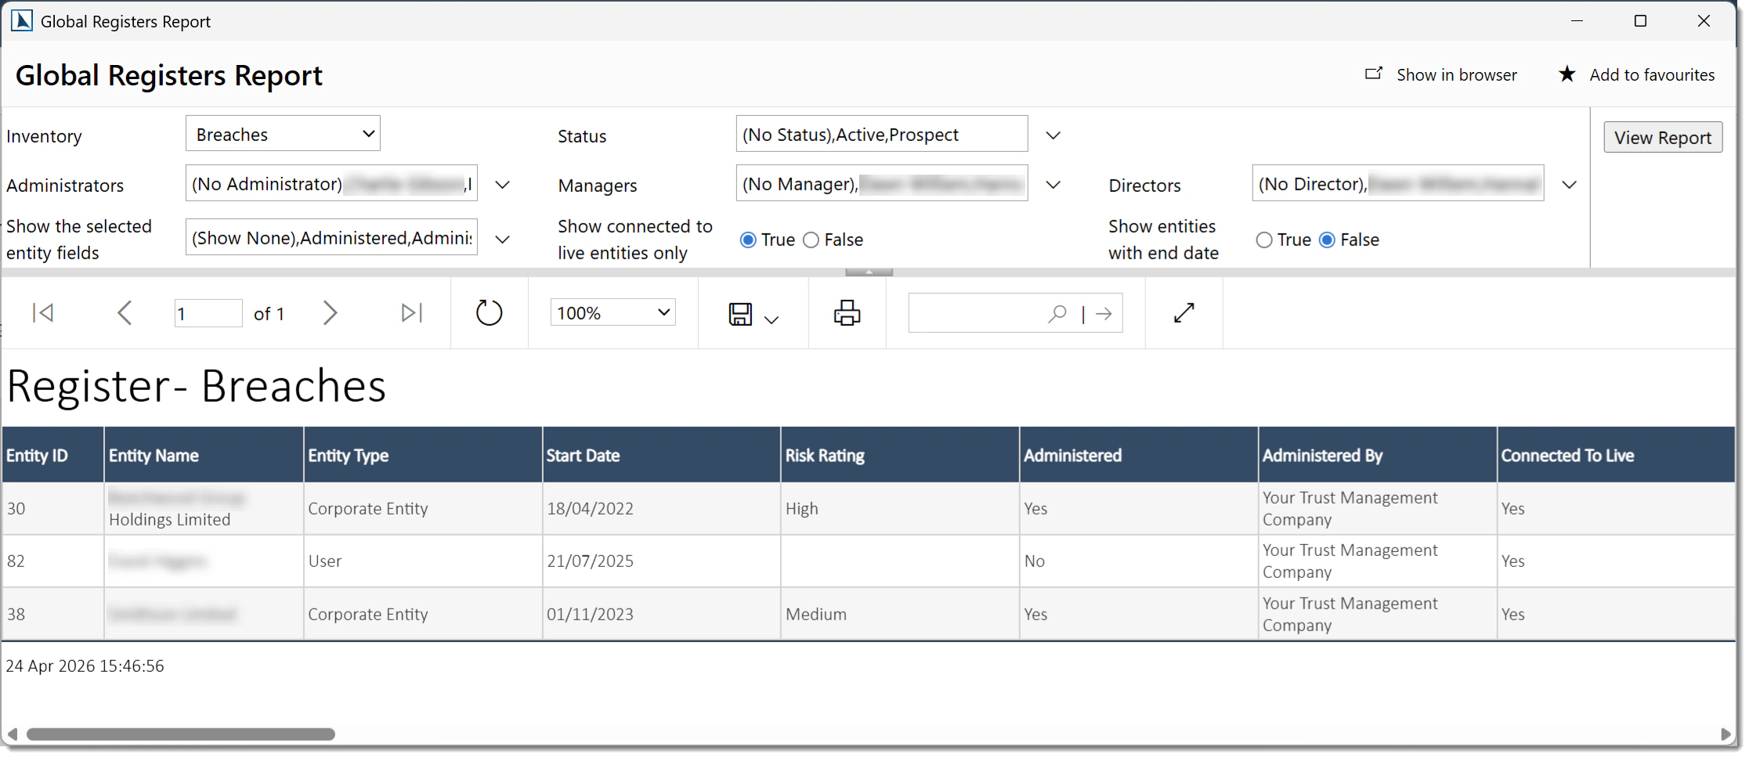Toggle full screen expand arrows icon
1749x758 pixels.
(1184, 313)
